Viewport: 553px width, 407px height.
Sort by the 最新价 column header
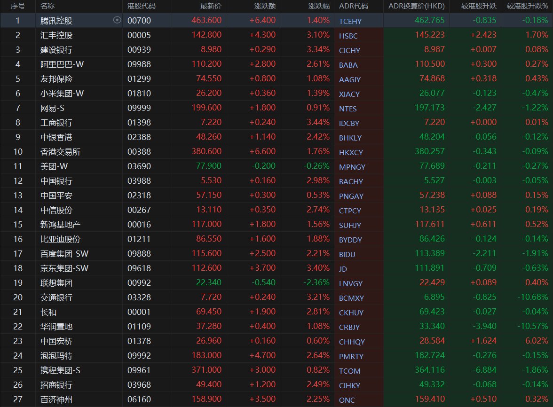211,6
